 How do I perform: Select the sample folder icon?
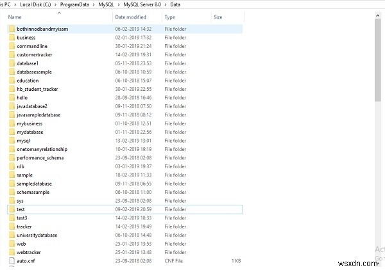coord(12,175)
